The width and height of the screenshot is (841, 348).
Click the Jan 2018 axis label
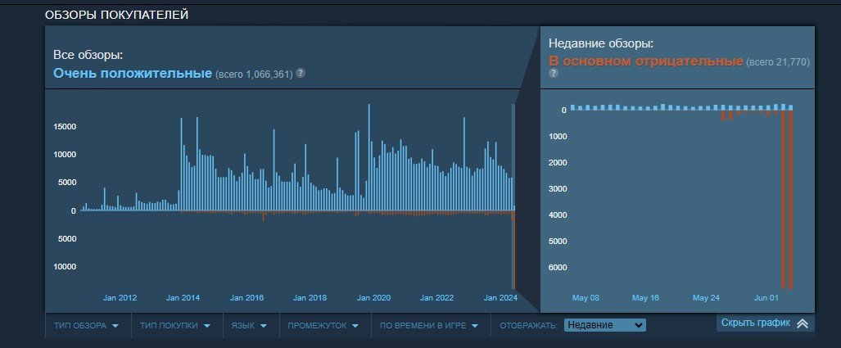click(310, 298)
